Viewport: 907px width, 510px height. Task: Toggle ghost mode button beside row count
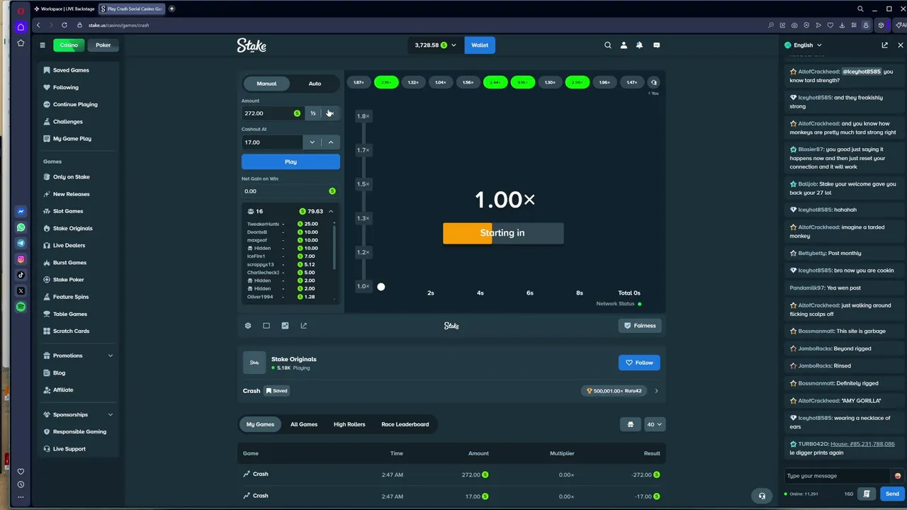point(631,424)
